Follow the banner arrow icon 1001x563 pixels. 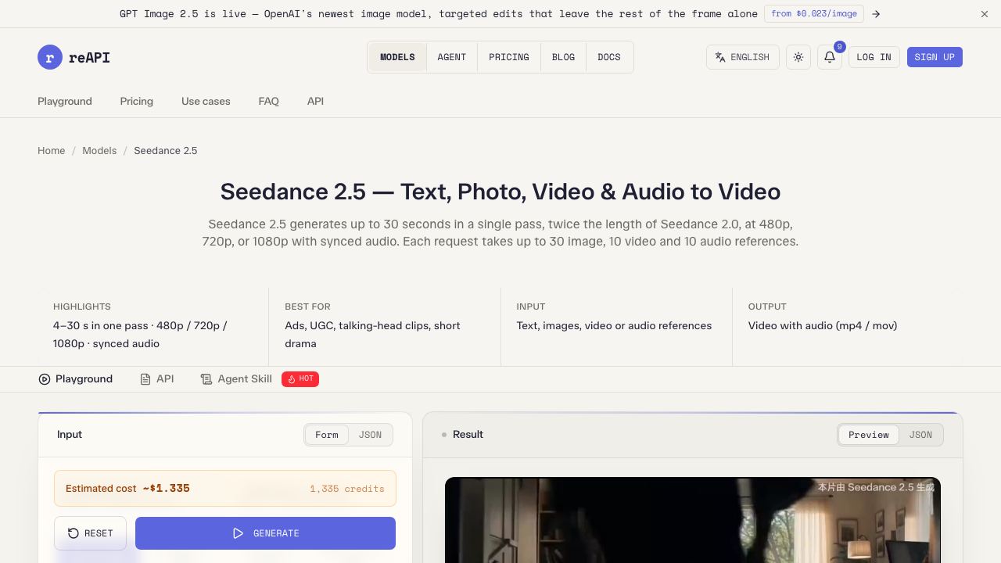[876, 14]
